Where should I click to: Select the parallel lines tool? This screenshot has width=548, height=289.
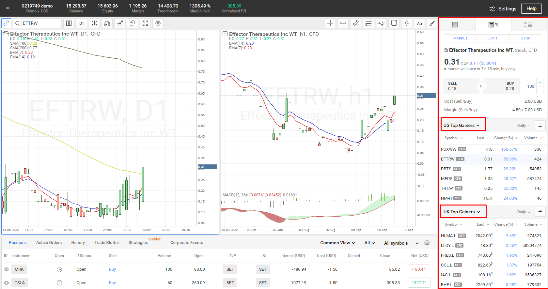[x=368, y=23]
